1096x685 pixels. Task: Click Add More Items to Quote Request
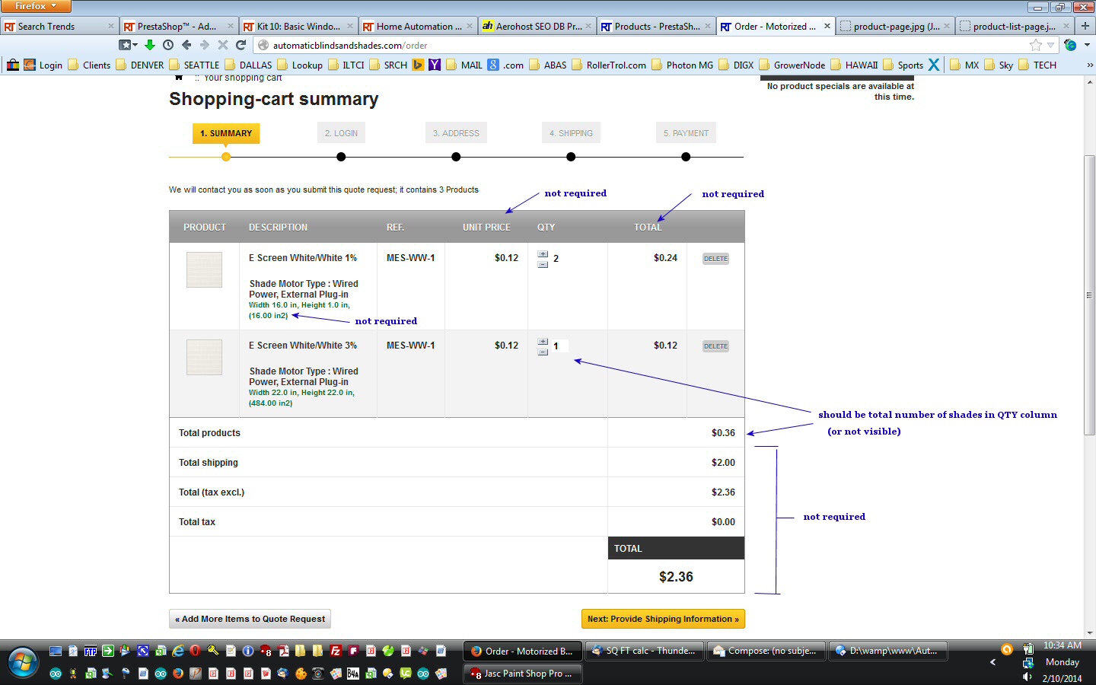250,619
